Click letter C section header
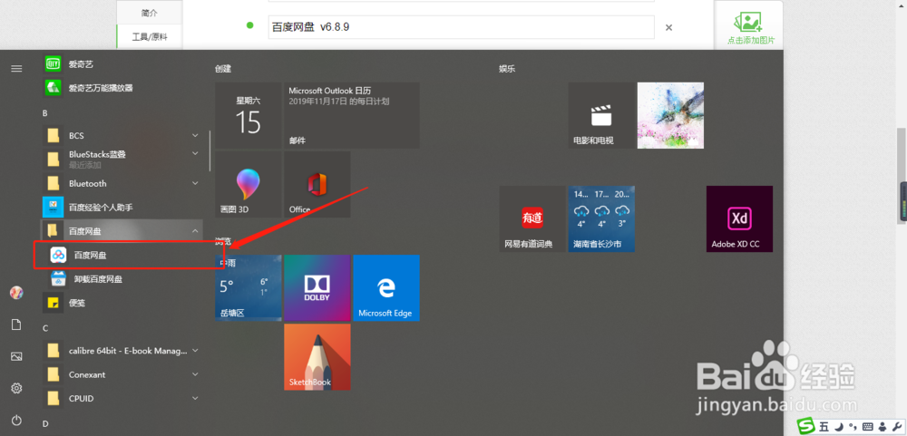 point(45,328)
